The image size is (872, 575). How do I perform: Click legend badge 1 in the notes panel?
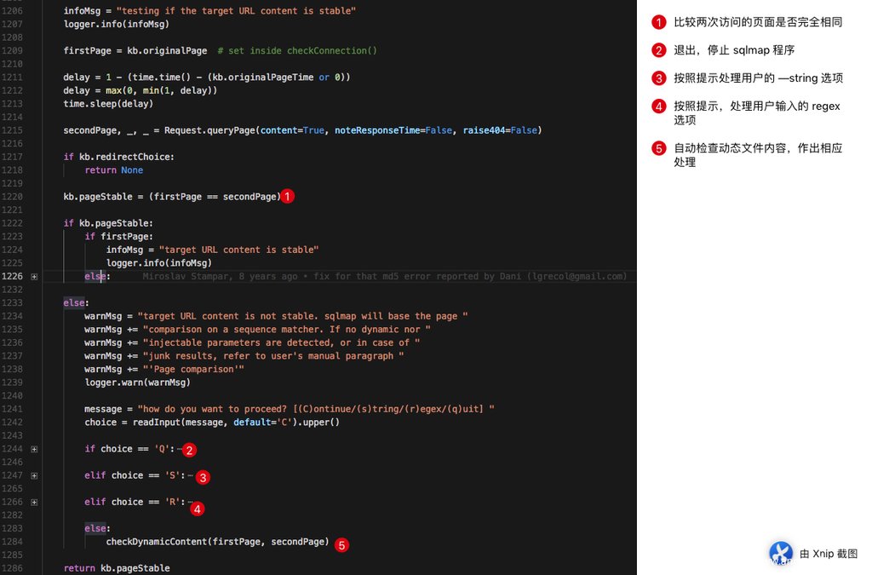click(658, 22)
